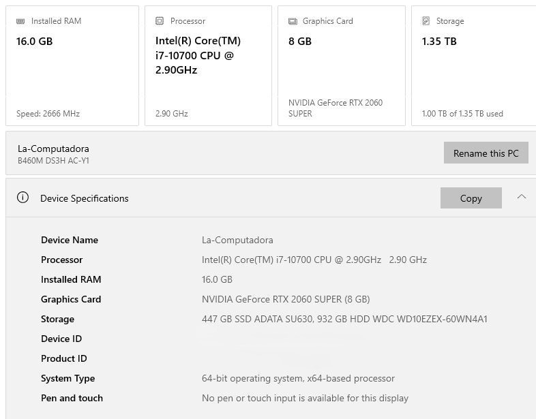This screenshot has width=536, height=419.
Task: Open the Graphics Card 8 GB card
Action: pyautogui.click(x=341, y=66)
